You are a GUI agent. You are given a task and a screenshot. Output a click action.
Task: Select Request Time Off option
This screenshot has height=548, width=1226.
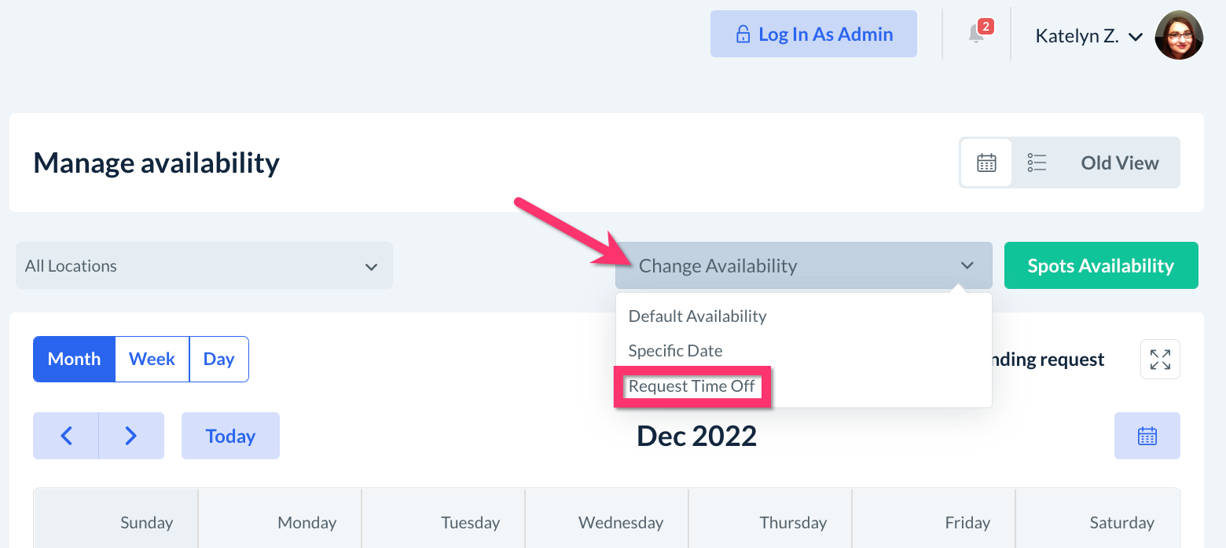692,386
